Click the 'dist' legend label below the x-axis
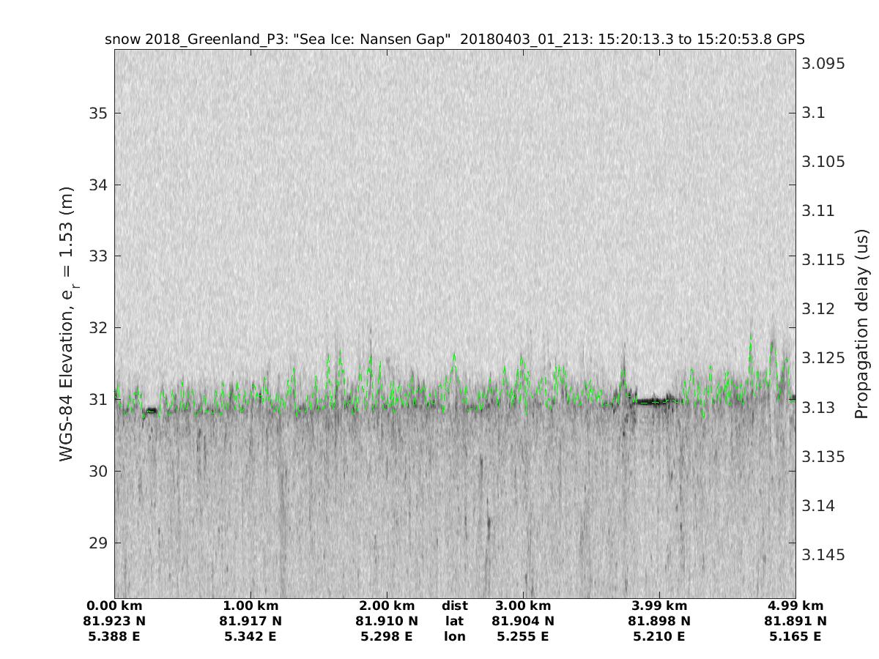This screenshot has width=879, height=659. point(455,606)
